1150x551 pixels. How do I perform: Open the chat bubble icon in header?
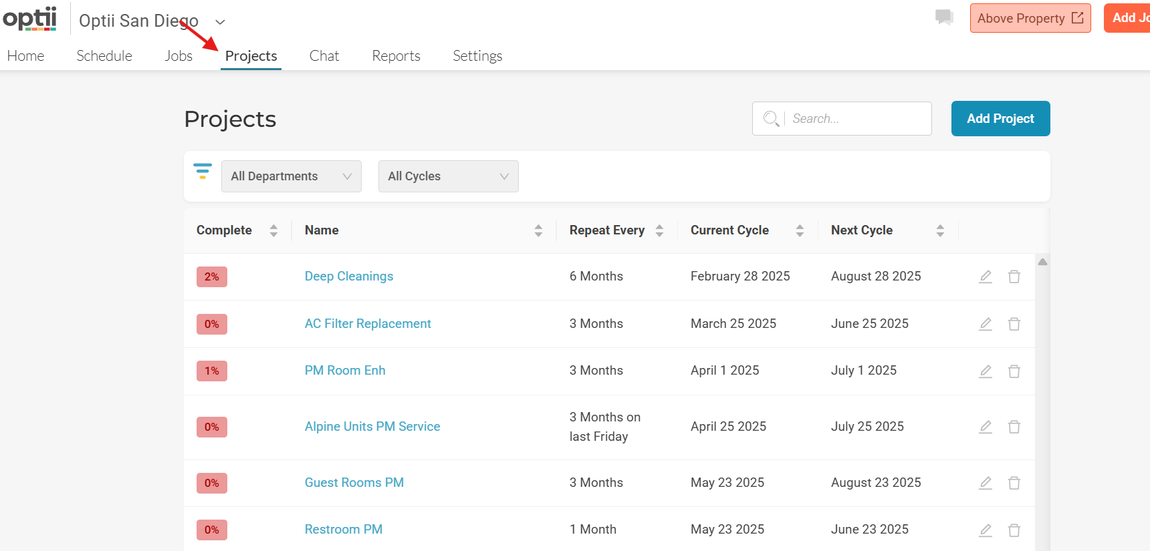click(x=943, y=17)
